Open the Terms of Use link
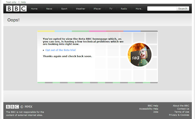 (x=182, y=112)
